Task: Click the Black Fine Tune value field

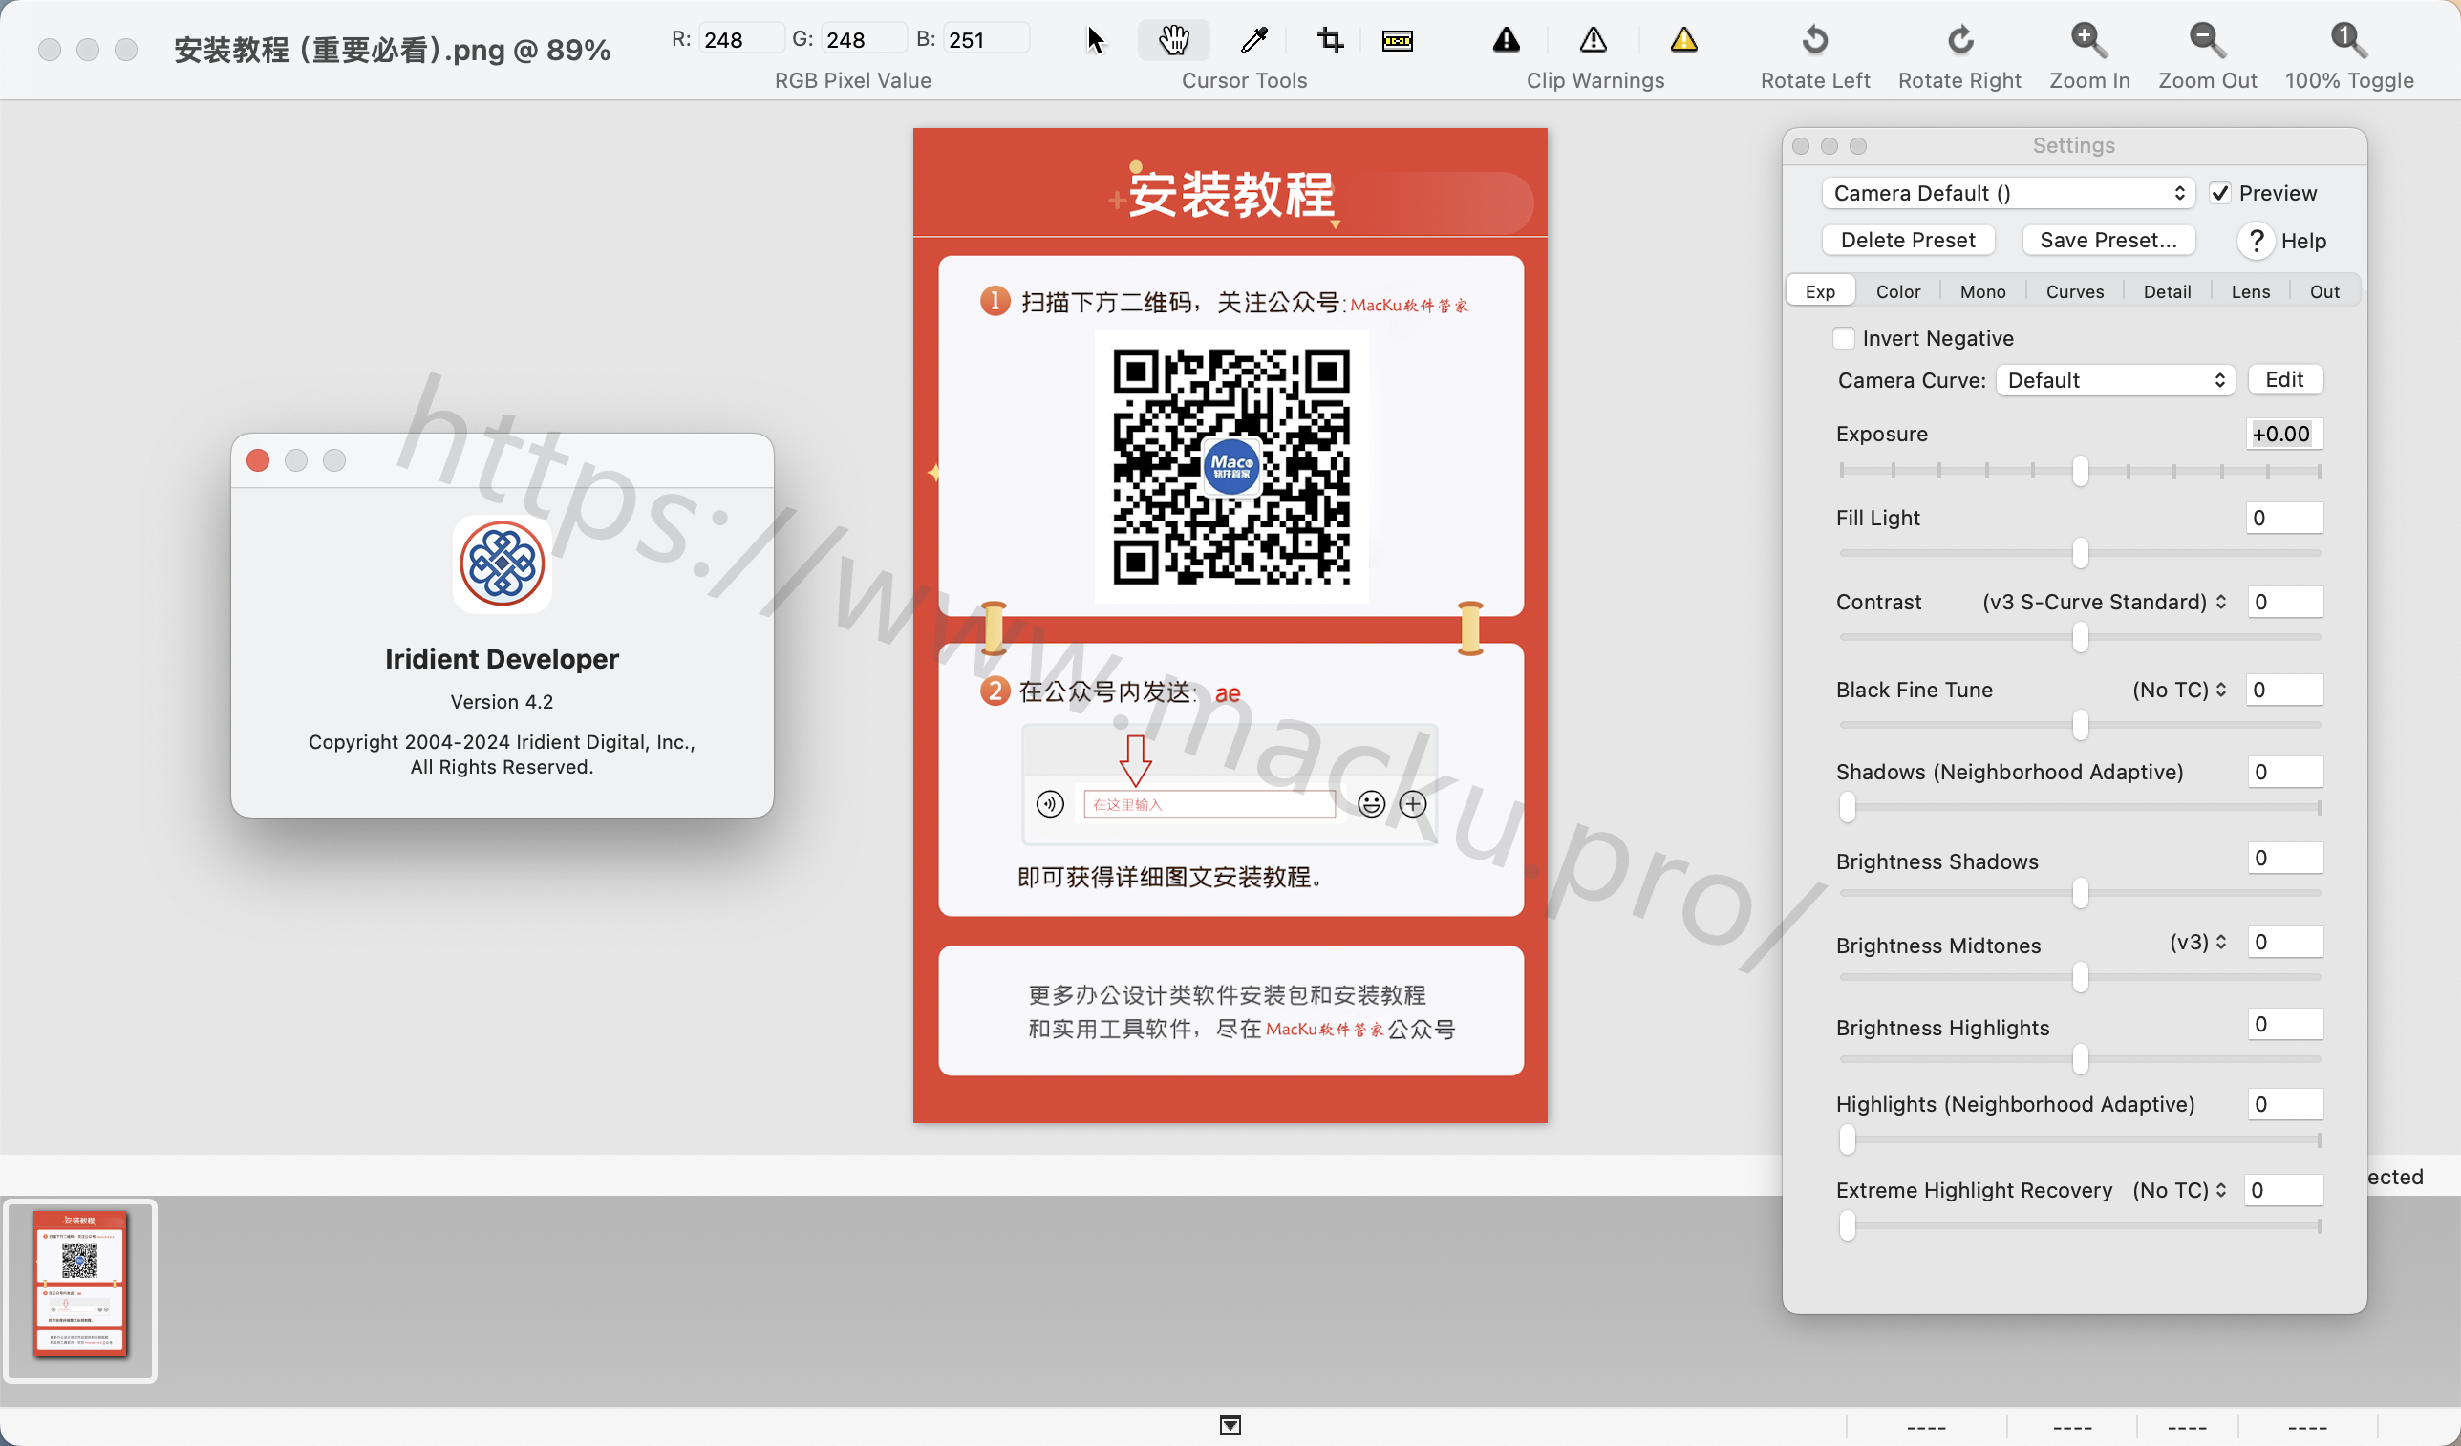Action: [2283, 690]
